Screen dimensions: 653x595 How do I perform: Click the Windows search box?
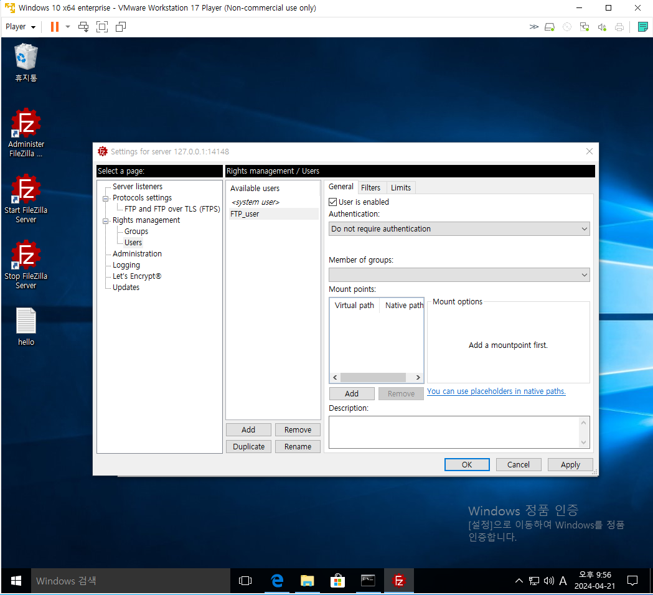pos(130,581)
